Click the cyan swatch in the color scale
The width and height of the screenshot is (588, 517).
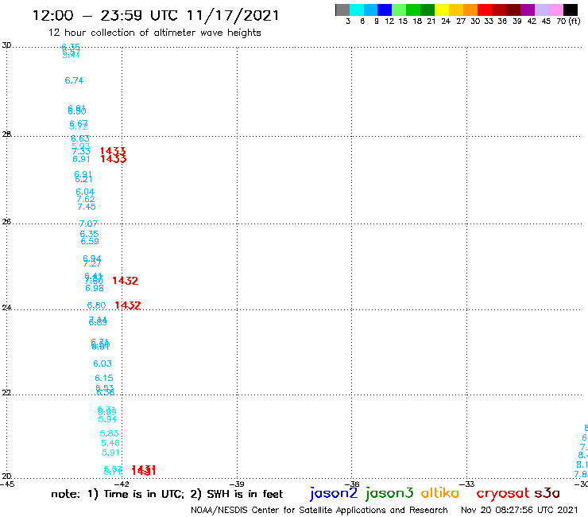click(x=357, y=10)
